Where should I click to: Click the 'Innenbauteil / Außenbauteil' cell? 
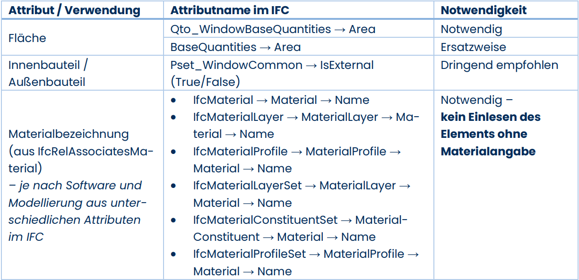[48, 74]
